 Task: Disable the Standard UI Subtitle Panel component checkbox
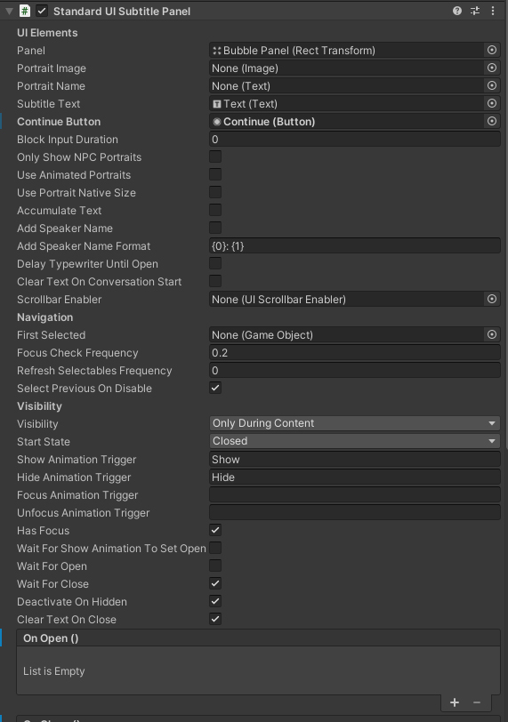pyautogui.click(x=42, y=11)
